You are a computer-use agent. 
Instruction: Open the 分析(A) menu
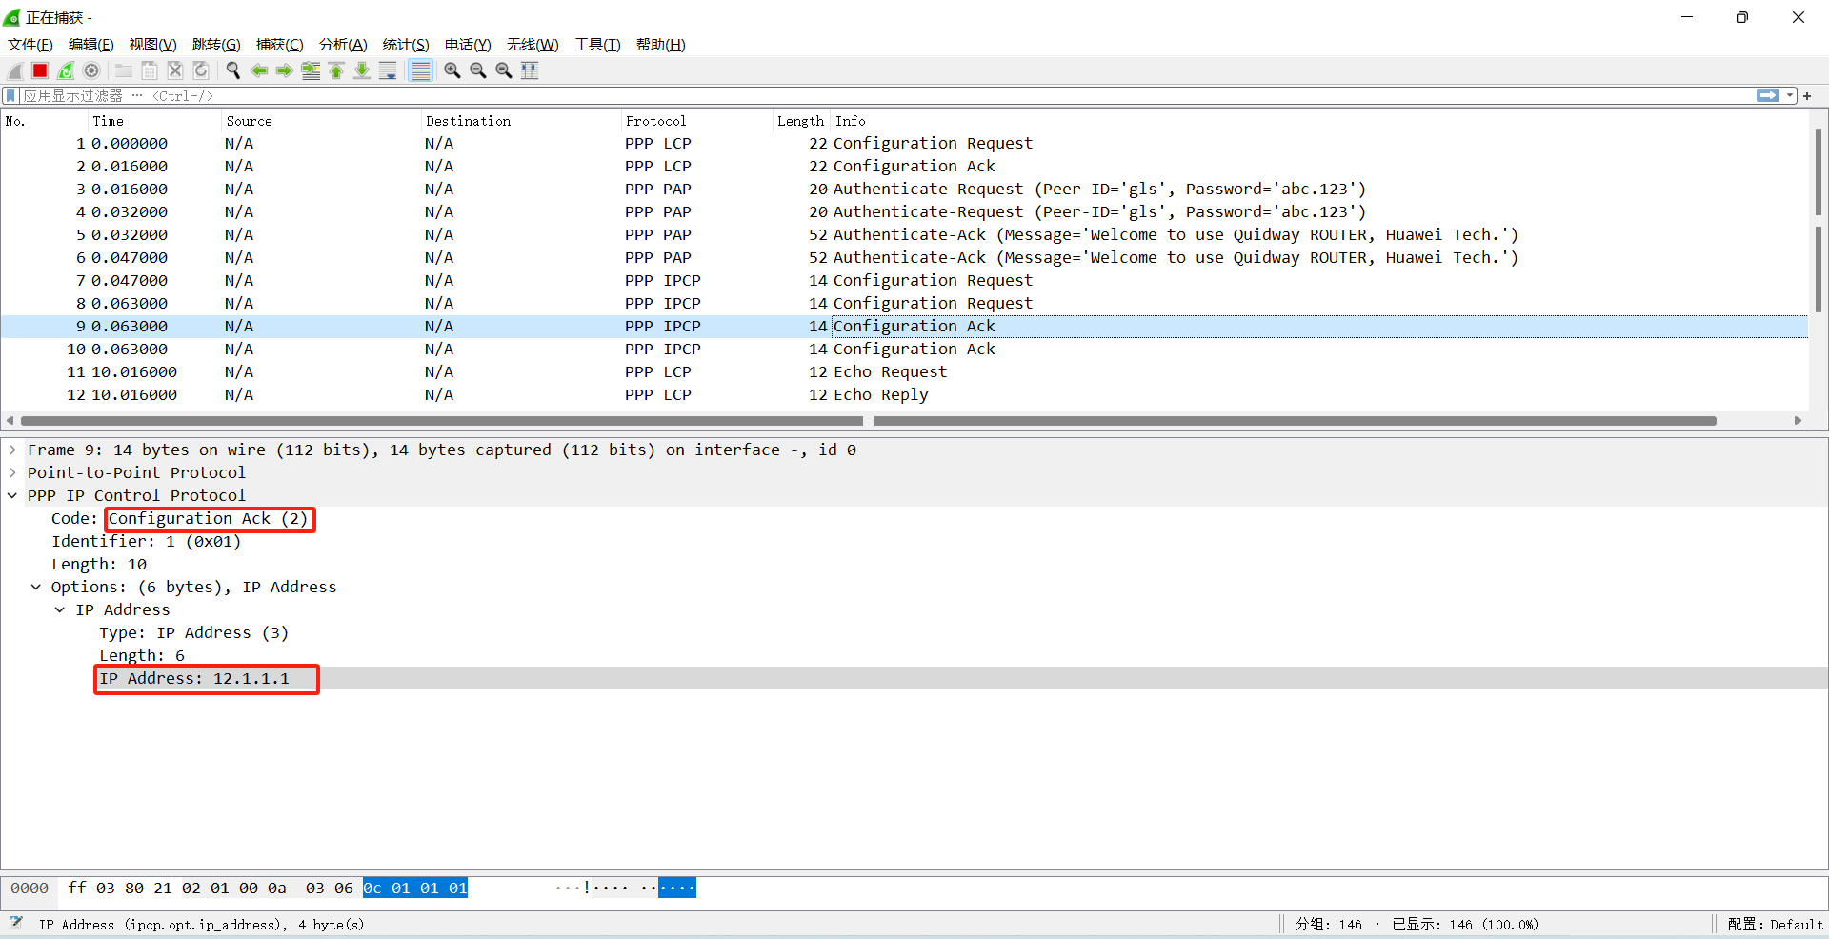click(x=343, y=45)
